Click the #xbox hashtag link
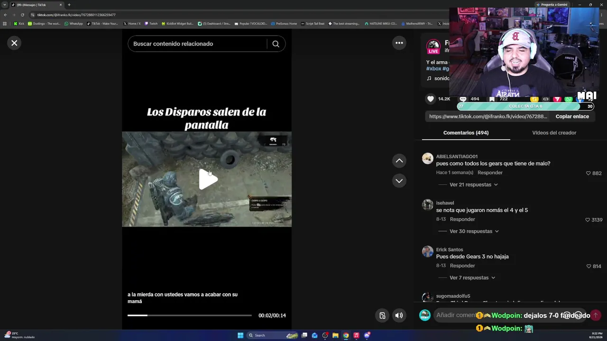 tap(433, 69)
